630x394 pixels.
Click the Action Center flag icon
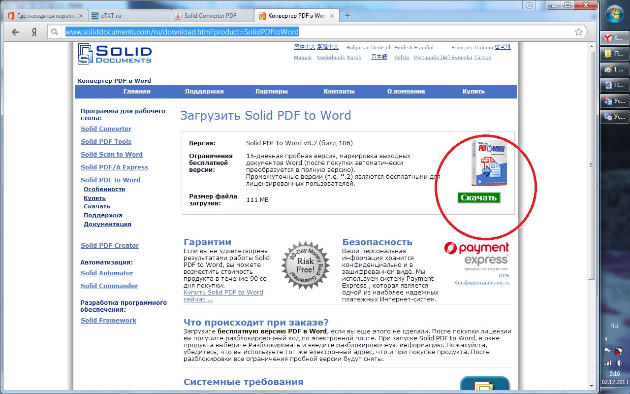(x=608, y=351)
